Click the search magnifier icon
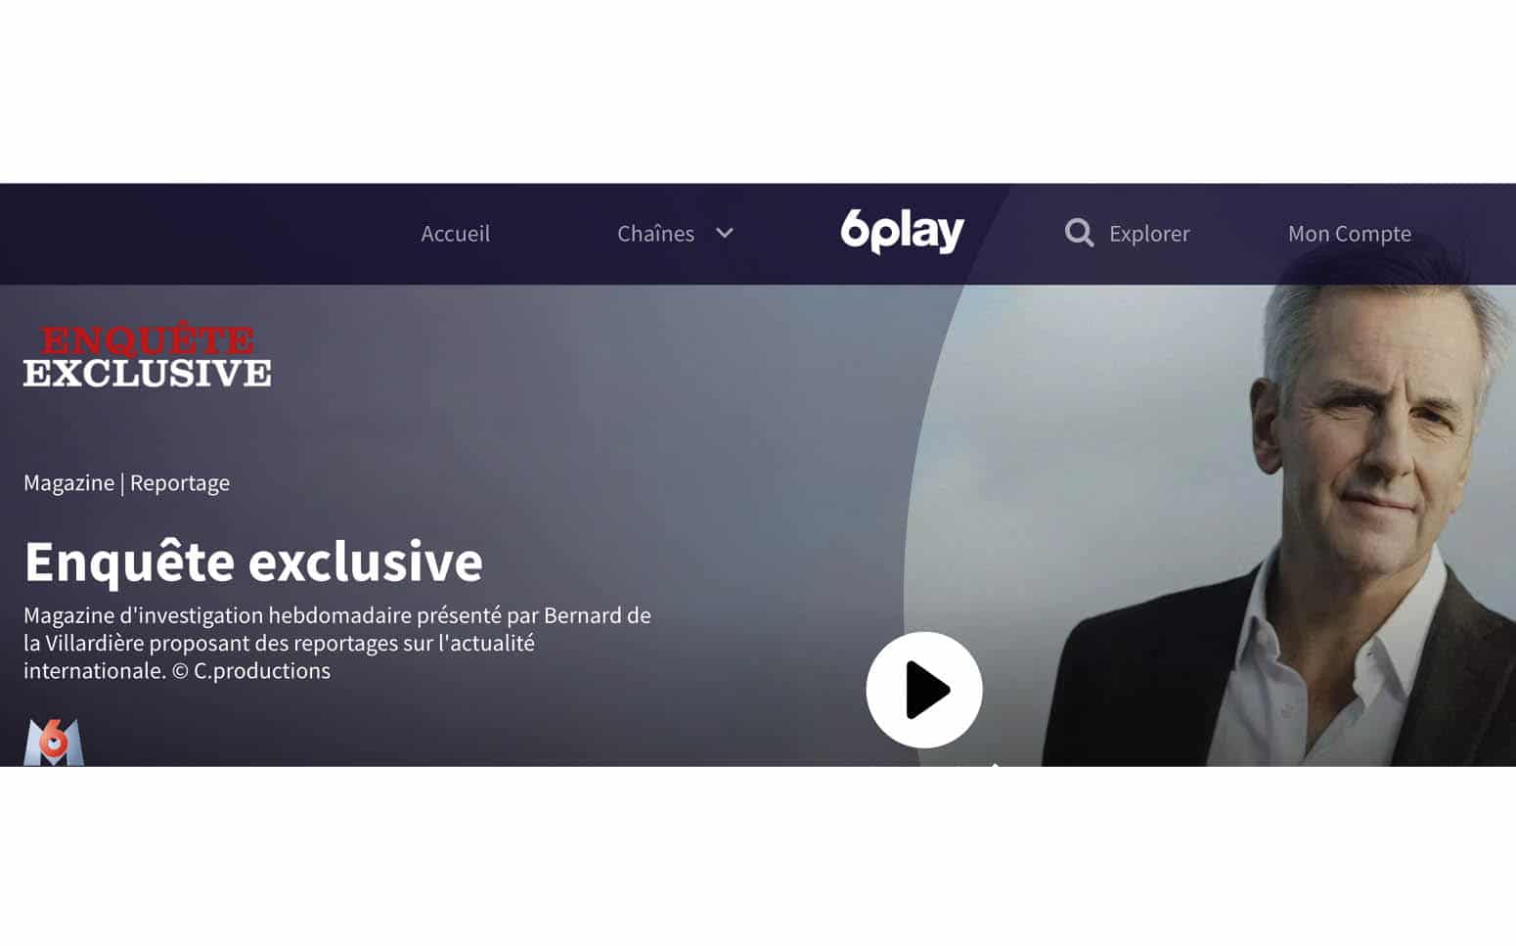1516x946 pixels. [1079, 233]
